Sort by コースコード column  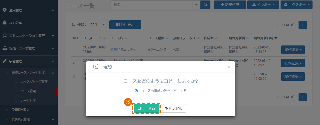point(94,38)
